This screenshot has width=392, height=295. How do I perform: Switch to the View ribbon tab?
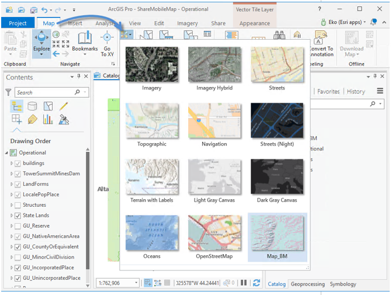(x=135, y=23)
